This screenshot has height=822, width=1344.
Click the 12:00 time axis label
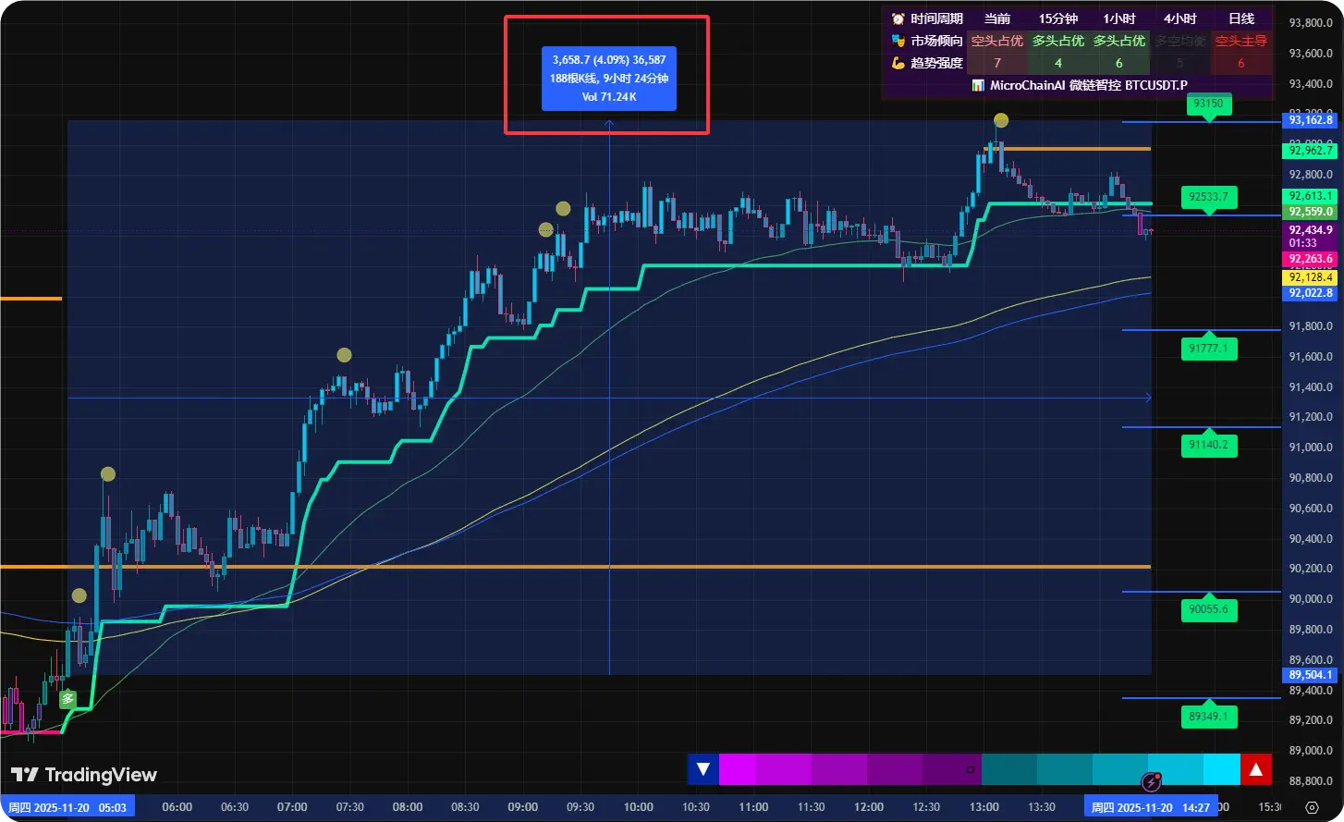click(869, 807)
